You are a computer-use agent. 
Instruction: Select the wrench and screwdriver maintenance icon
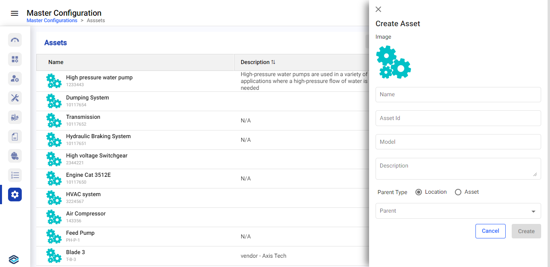tap(15, 98)
